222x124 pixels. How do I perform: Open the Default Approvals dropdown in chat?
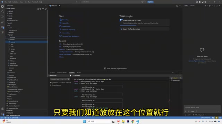199,115
